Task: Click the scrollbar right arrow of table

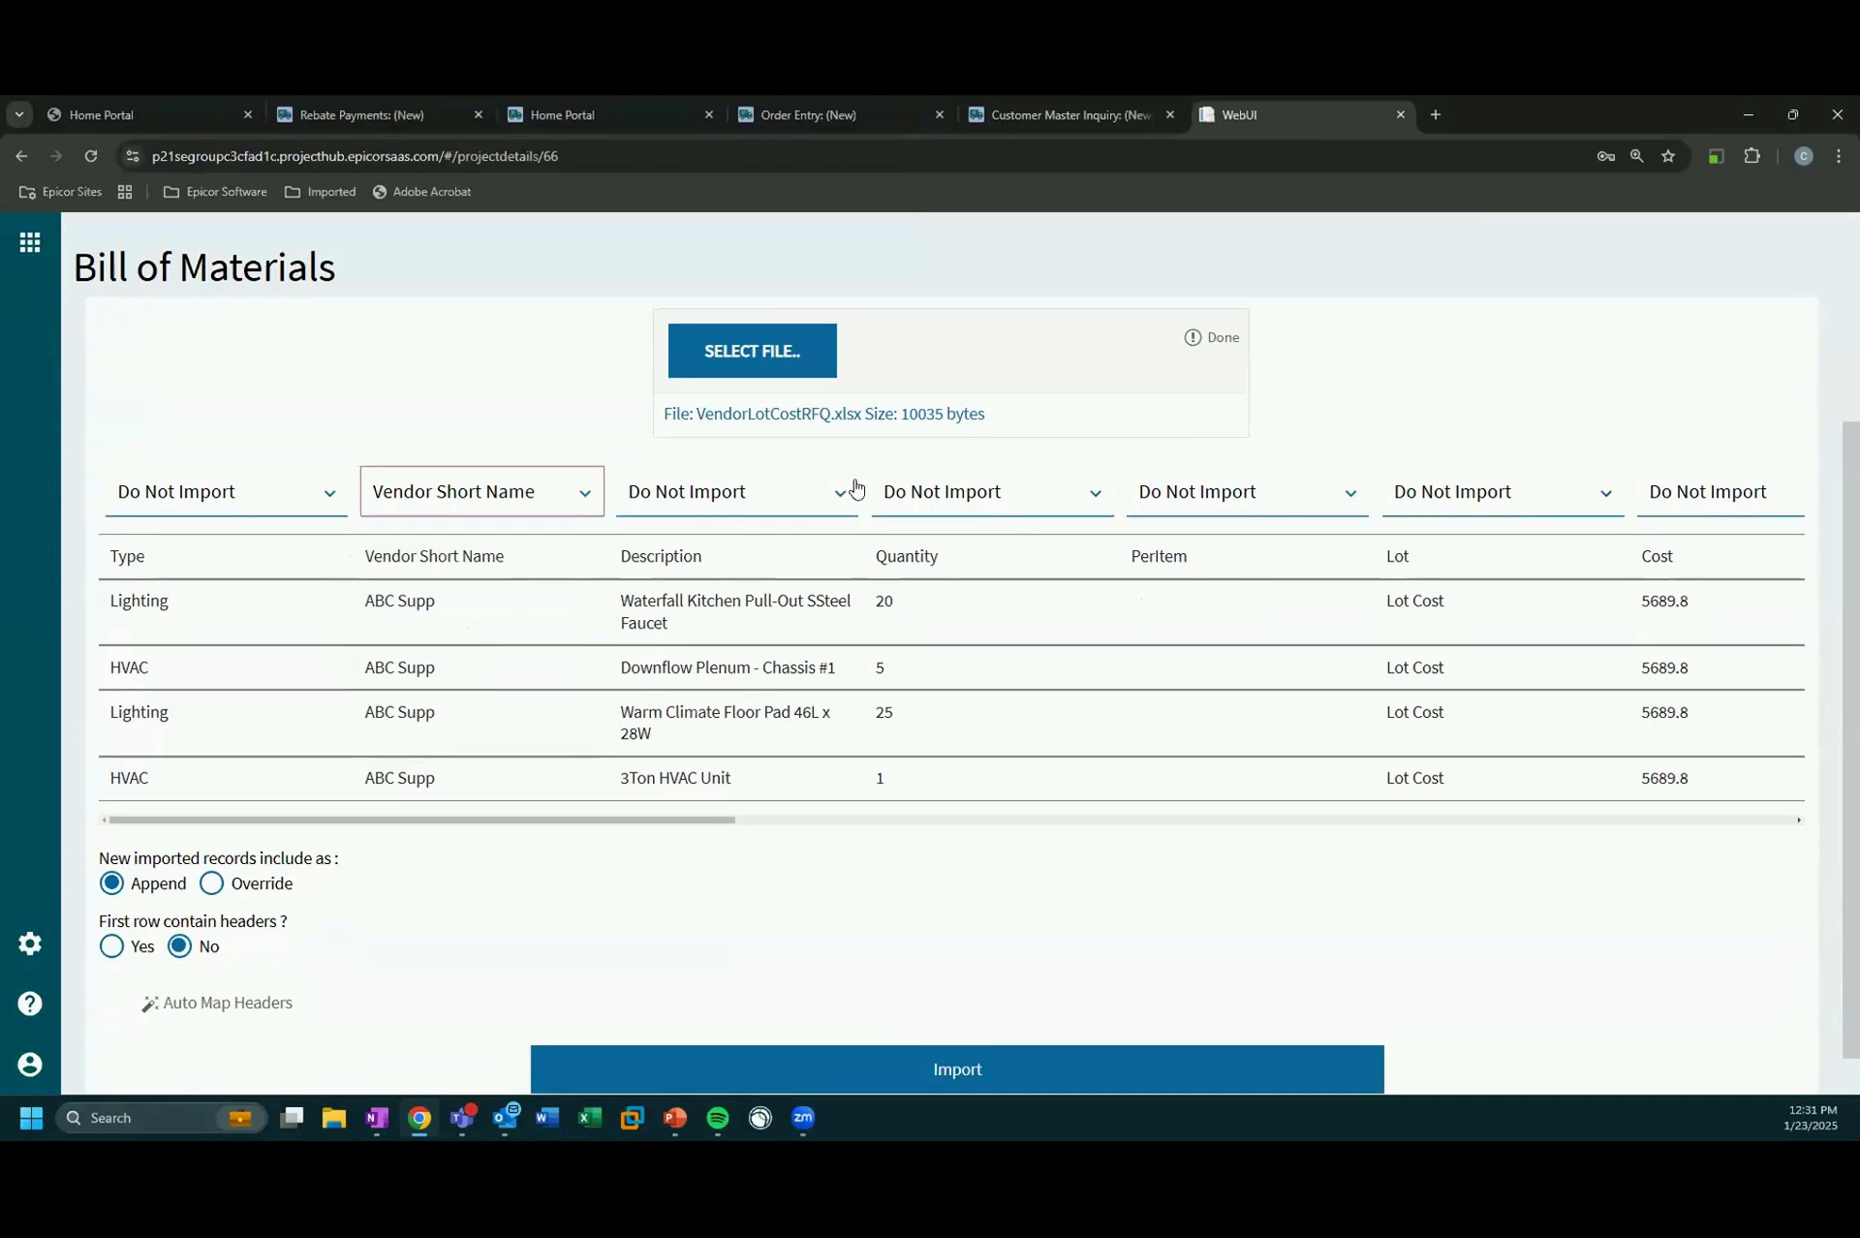Action: point(1799,820)
